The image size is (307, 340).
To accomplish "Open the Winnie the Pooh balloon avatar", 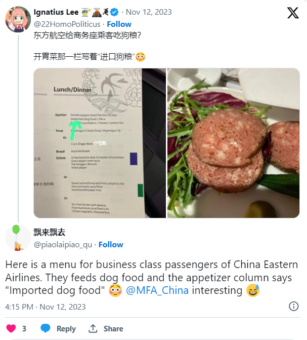I will pos(18,238).
